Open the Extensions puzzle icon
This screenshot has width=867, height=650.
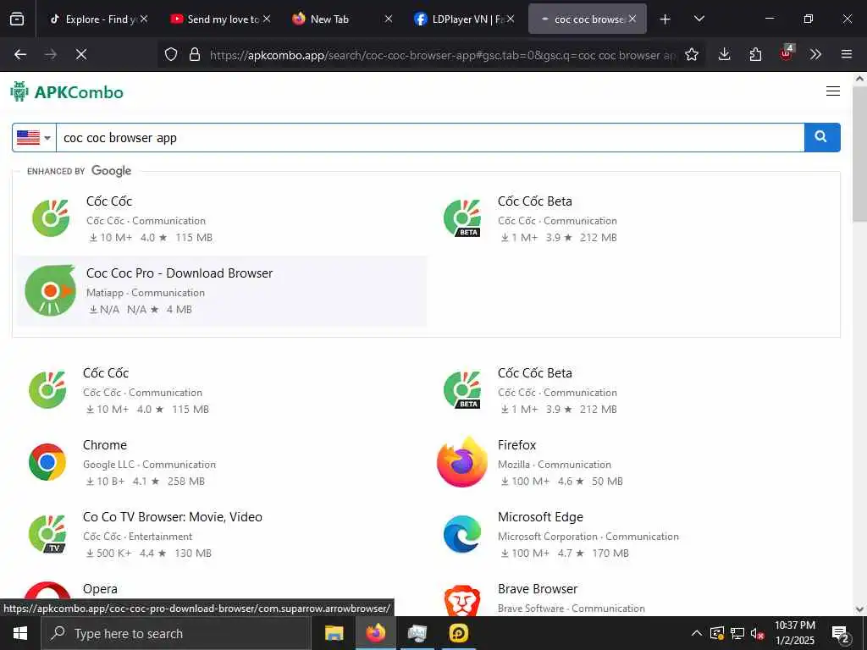point(755,54)
